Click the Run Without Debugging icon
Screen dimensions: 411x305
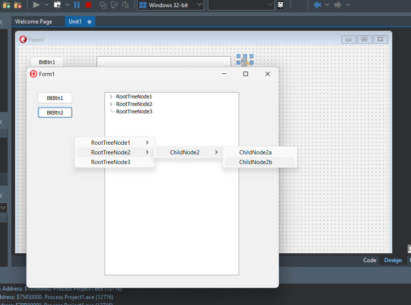(57, 5)
